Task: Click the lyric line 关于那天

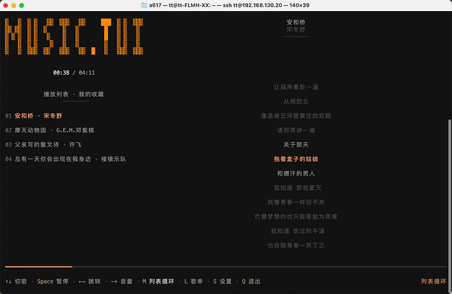Action: tap(296, 145)
